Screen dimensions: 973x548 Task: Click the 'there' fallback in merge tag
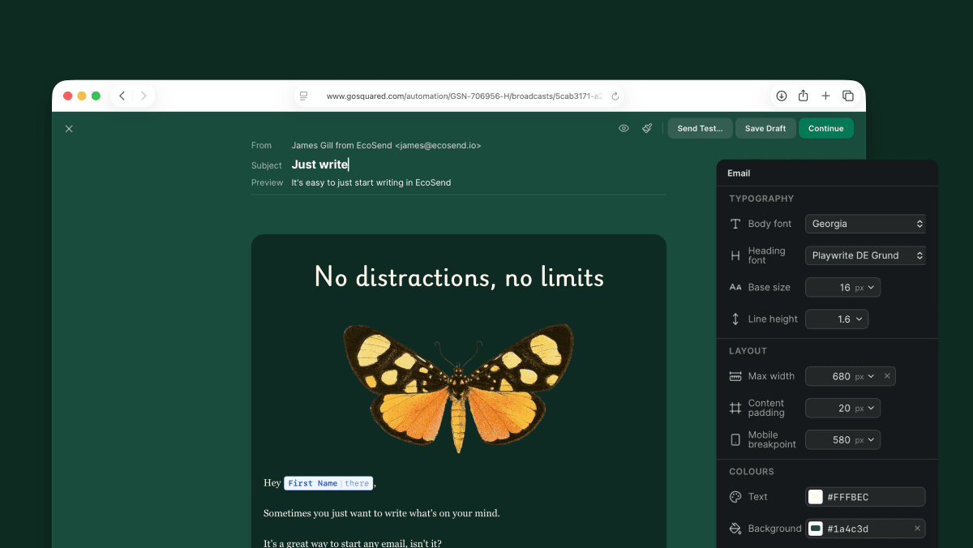tap(357, 483)
